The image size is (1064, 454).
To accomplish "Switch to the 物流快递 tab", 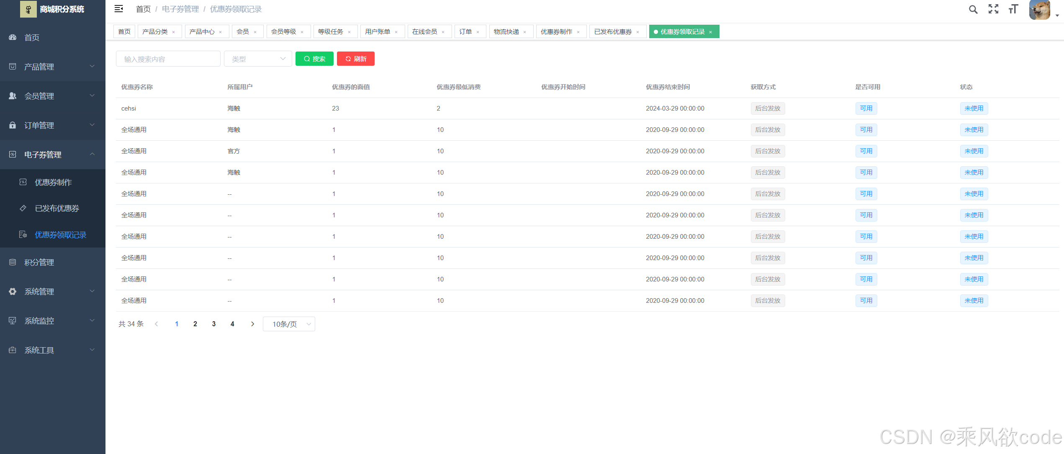I will coord(506,32).
